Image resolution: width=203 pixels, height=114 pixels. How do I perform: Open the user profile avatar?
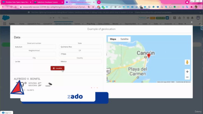pos(198,18)
